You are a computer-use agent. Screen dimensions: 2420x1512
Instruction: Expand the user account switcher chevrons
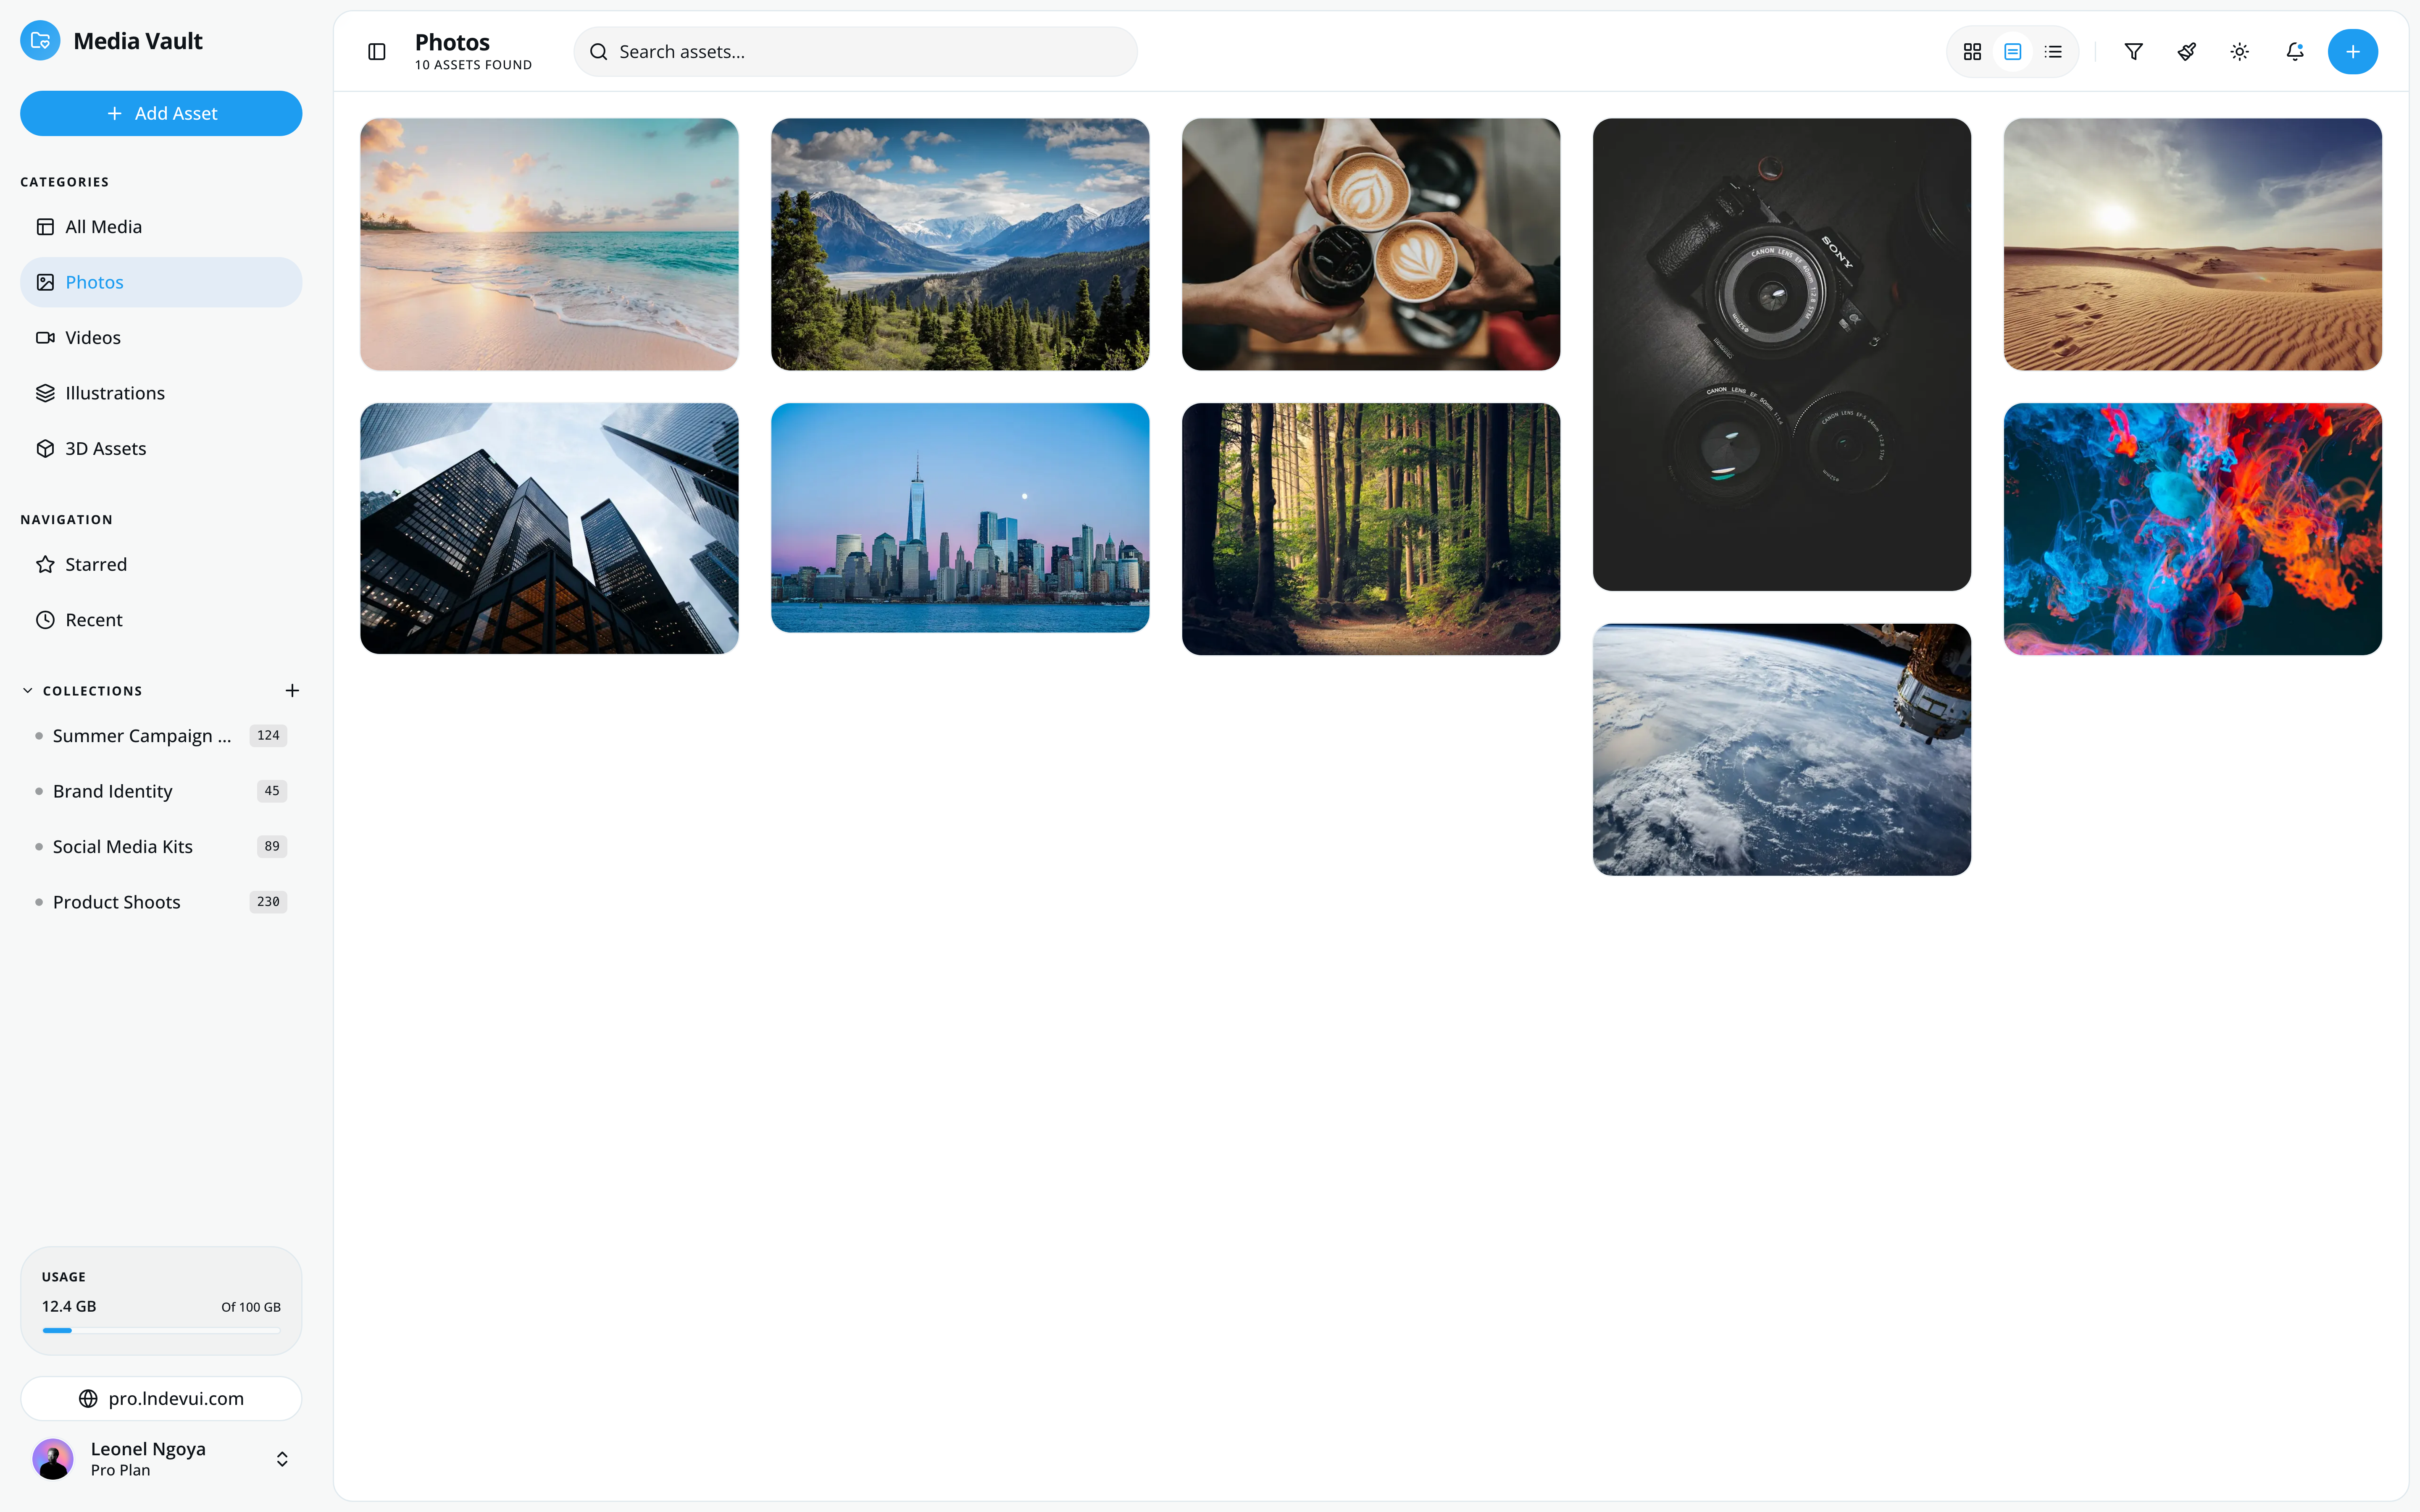coord(282,1459)
